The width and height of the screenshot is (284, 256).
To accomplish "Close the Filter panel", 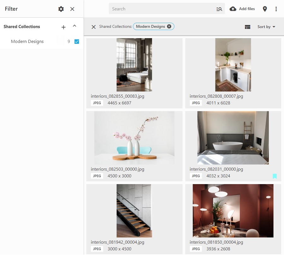I will point(72,9).
